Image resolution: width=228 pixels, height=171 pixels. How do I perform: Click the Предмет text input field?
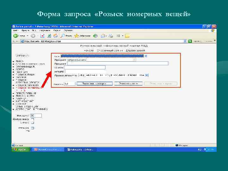click(117, 64)
